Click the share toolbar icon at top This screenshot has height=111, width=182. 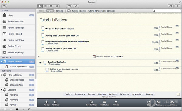[x=69, y=6]
